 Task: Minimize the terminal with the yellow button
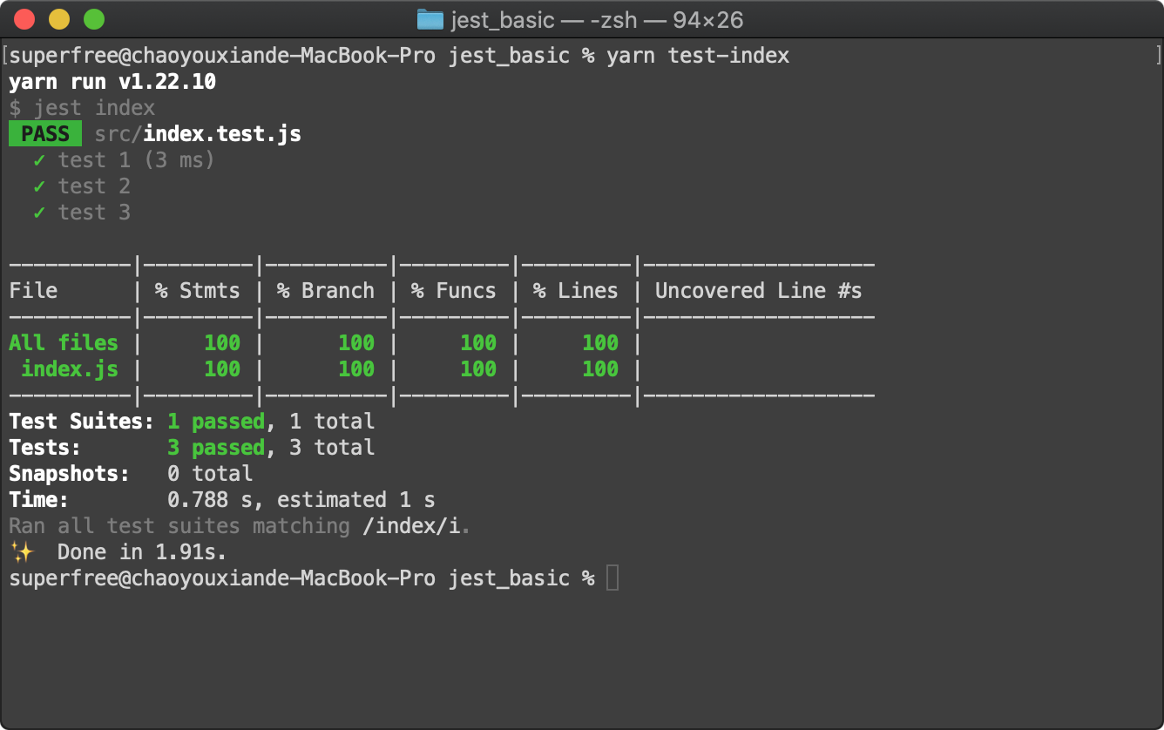point(59,19)
